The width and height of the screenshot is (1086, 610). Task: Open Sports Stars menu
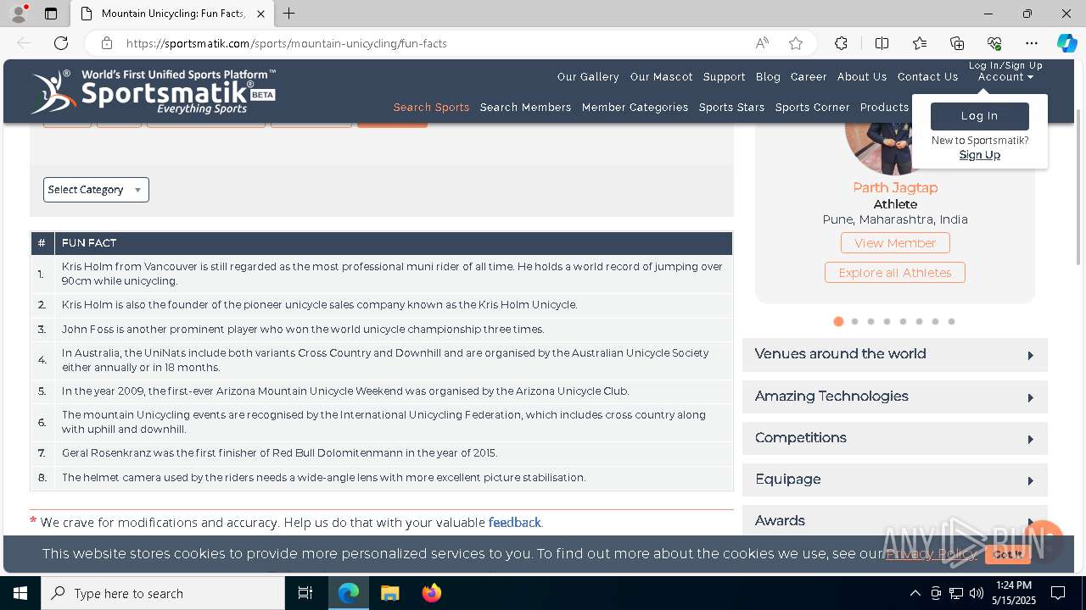[731, 108]
